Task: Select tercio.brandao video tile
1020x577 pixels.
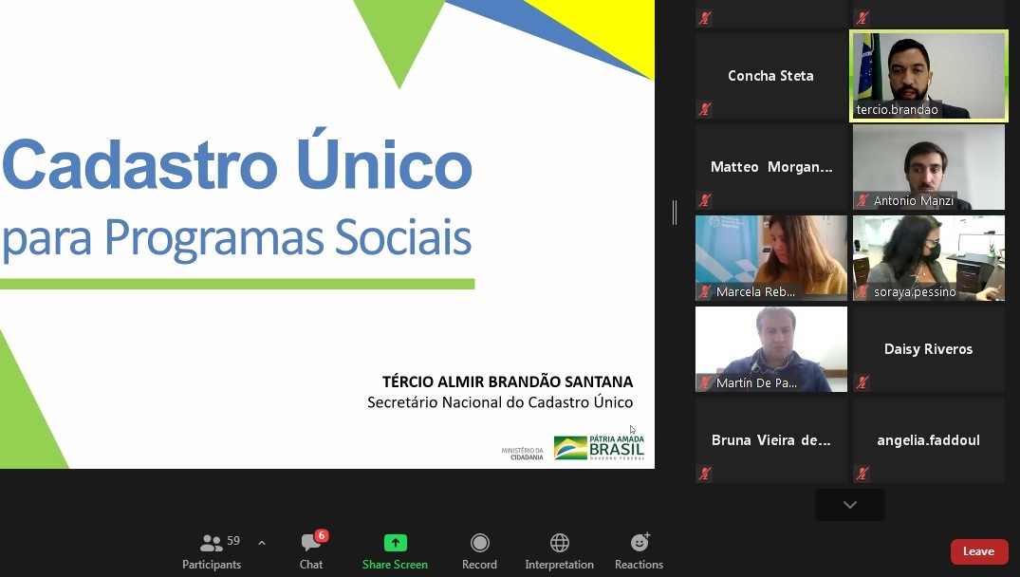Action: click(928, 76)
